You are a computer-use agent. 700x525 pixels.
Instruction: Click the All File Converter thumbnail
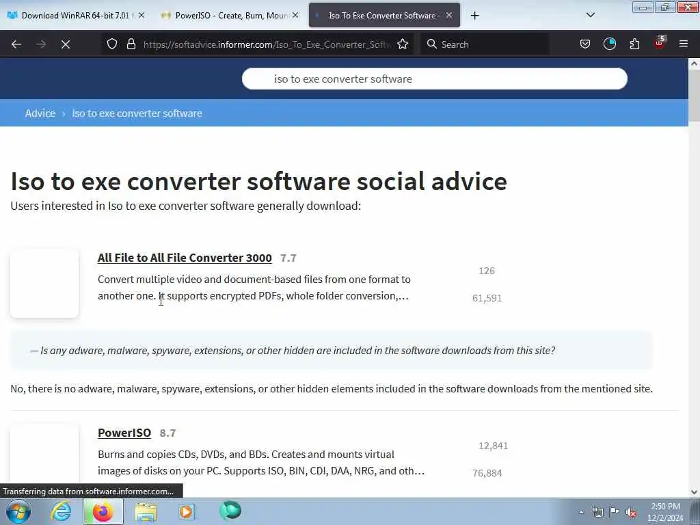point(44,283)
